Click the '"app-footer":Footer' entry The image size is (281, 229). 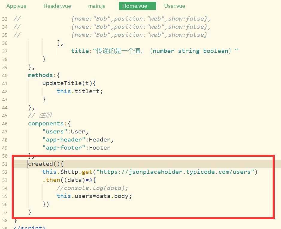76,148
